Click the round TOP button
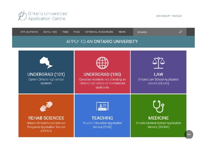205x154 pixels. tap(189, 134)
